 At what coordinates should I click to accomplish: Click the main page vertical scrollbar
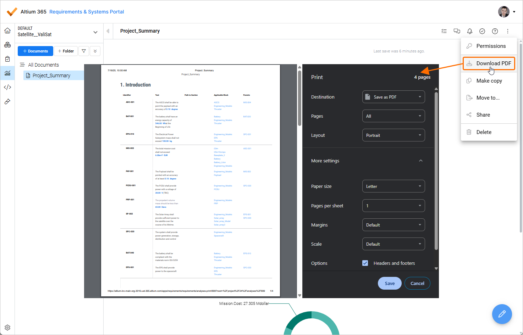click(521, 138)
